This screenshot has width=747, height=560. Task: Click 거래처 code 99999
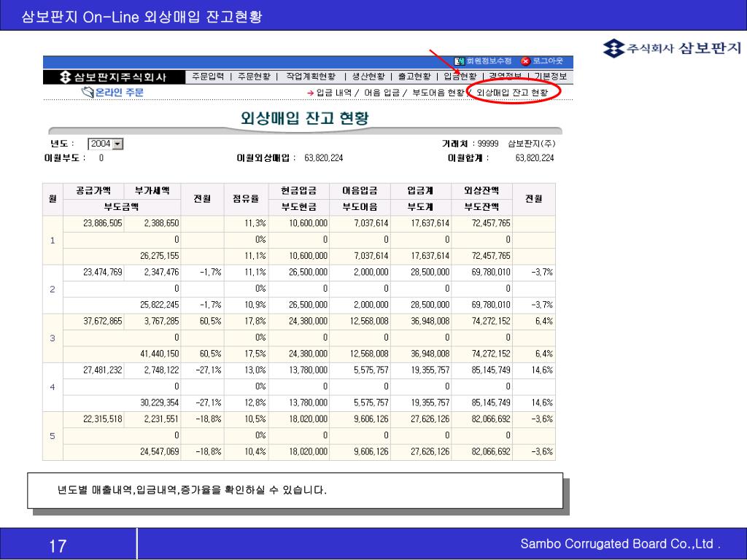[x=488, y=144]
